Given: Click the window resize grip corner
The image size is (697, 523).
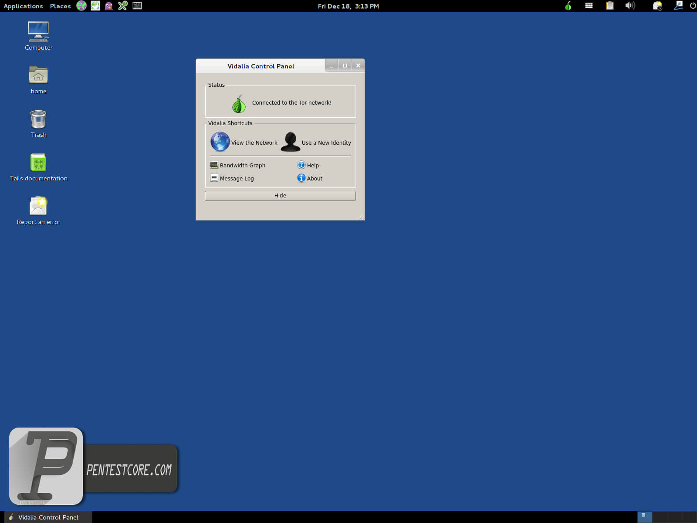Looking at the screenshot, I should click(361, 217).
